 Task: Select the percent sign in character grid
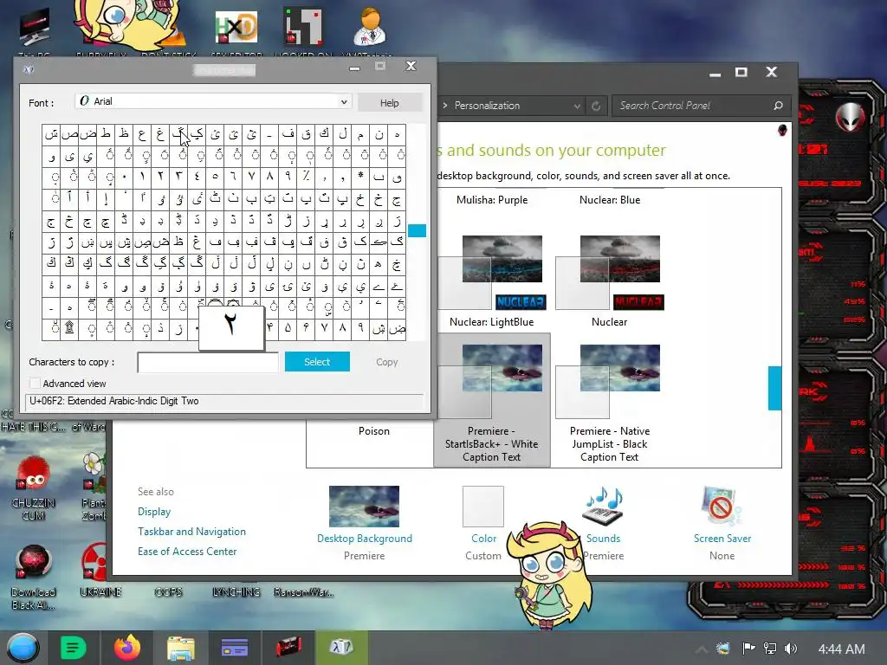point(306,177)
